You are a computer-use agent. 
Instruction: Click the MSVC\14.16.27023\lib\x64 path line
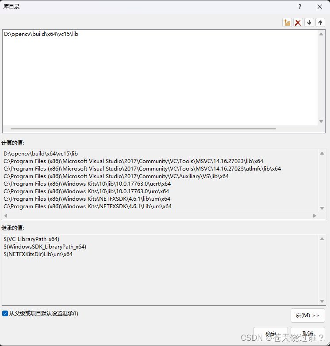134,161
